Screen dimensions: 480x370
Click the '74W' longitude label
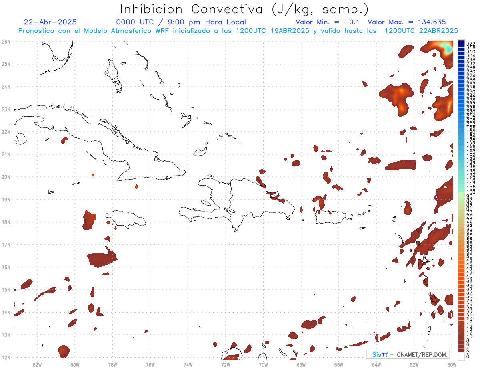click(188, 364)
